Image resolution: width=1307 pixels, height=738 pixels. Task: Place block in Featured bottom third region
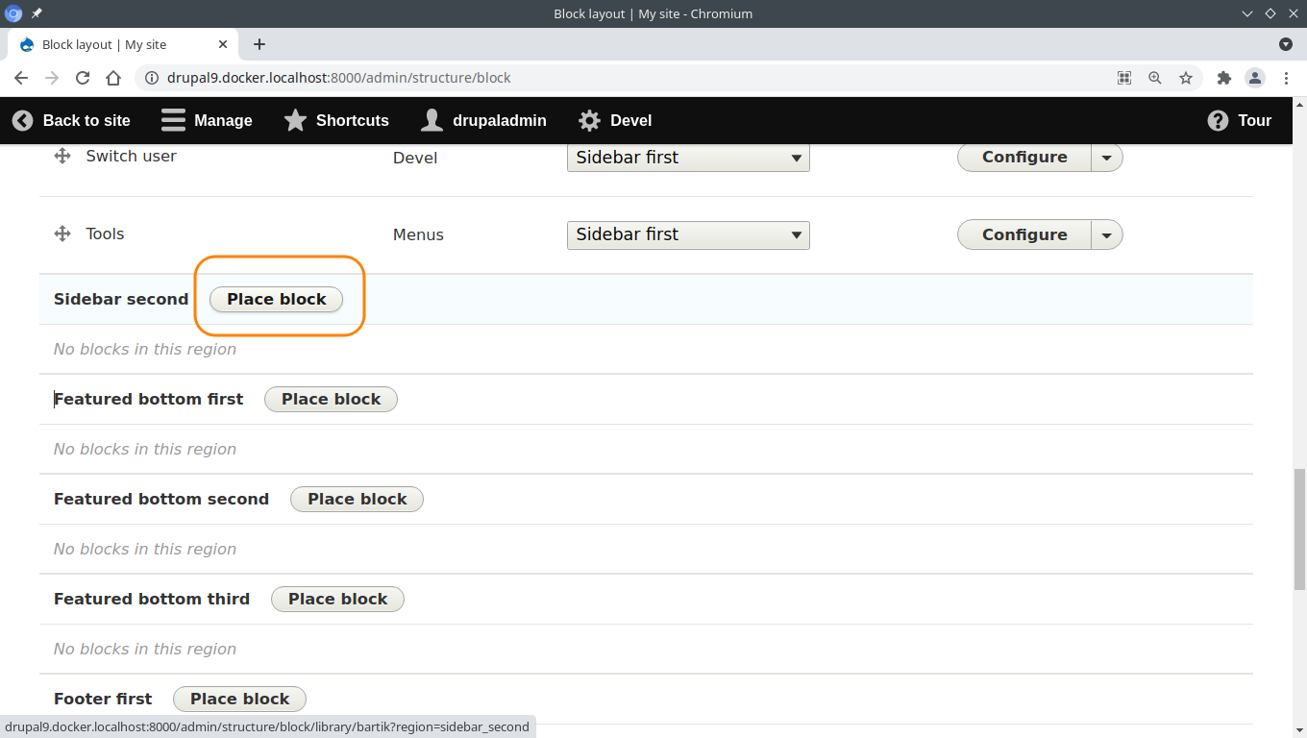point(337,599)
